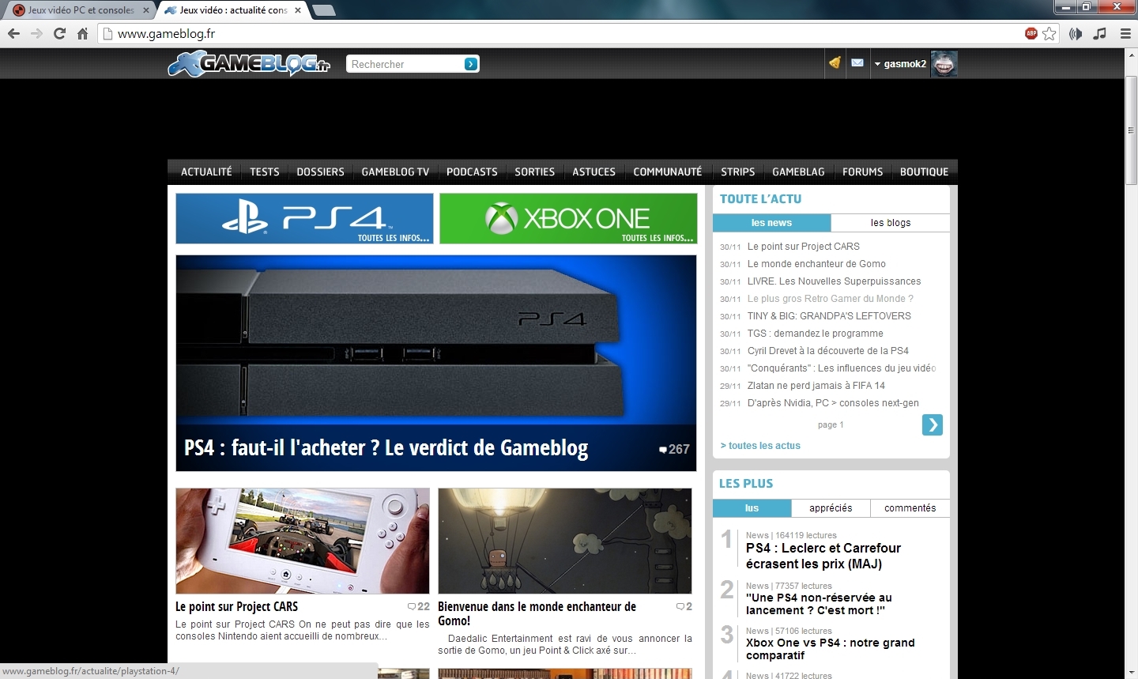Close the first tab Jeux vidéo PC et consoles
This screenshot has height=679, width=1138.
tap(146, 10)
